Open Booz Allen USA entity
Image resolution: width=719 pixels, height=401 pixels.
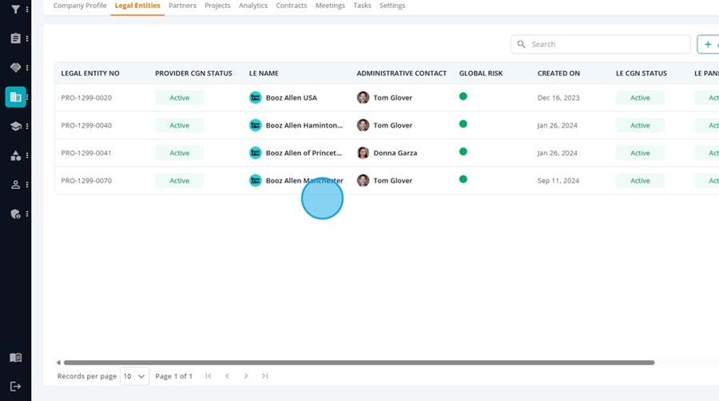(x=291, y=97)
